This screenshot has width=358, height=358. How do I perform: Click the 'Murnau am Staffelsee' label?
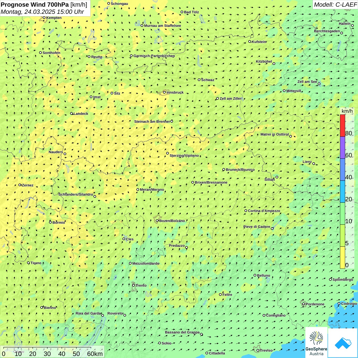pyautogui.click(x=162, y=26)
